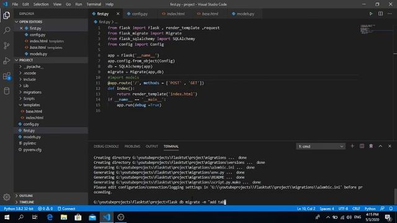The image size is (397, 223).
Task: Collapse the templates folder
Action: coord(51,105)
